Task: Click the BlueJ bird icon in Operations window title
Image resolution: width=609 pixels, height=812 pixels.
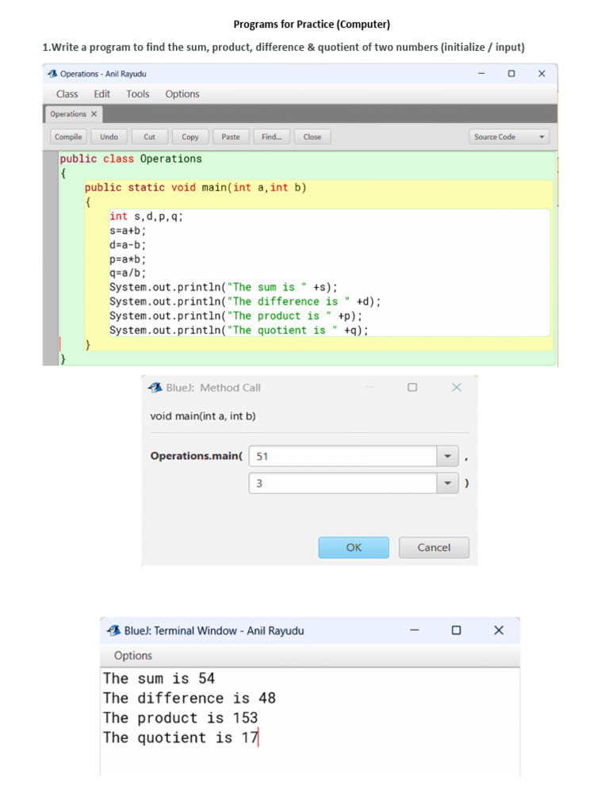Action: [52, 74]
